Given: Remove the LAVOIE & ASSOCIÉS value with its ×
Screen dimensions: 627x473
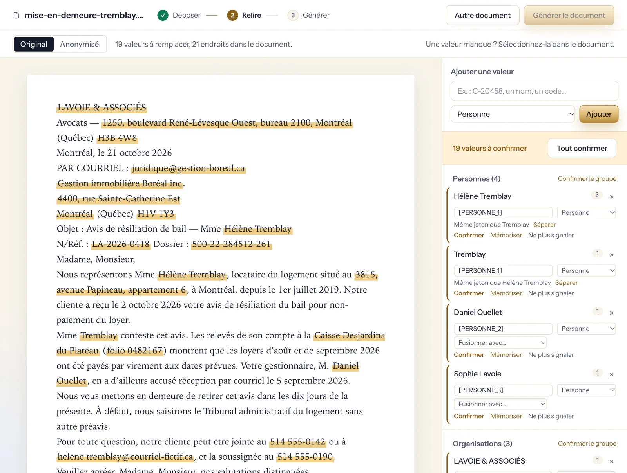Looking at the screenshot, I should [x=611, y=462].
